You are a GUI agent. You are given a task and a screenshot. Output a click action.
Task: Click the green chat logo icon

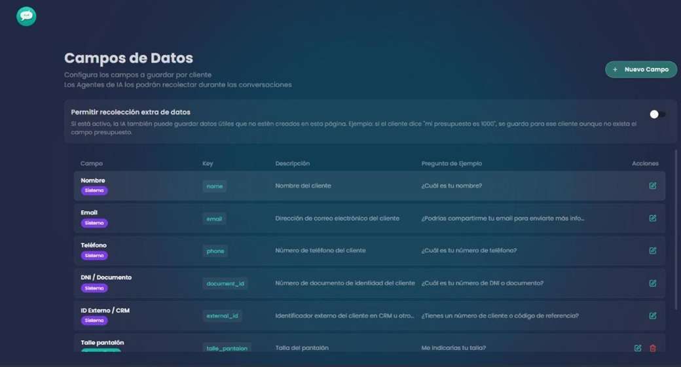(26, 16)
